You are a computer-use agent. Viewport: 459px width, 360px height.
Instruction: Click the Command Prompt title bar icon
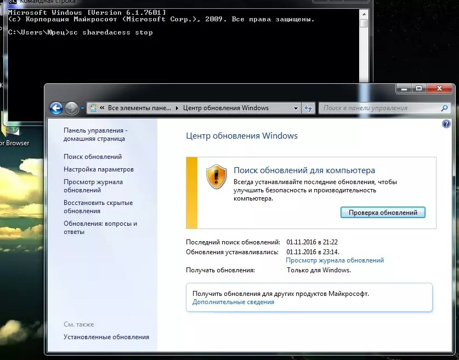pos(12,2)
